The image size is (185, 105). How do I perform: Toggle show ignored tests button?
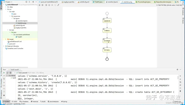[10, 73]
